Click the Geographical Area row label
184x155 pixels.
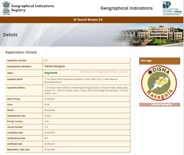click(x=16, y=116)
